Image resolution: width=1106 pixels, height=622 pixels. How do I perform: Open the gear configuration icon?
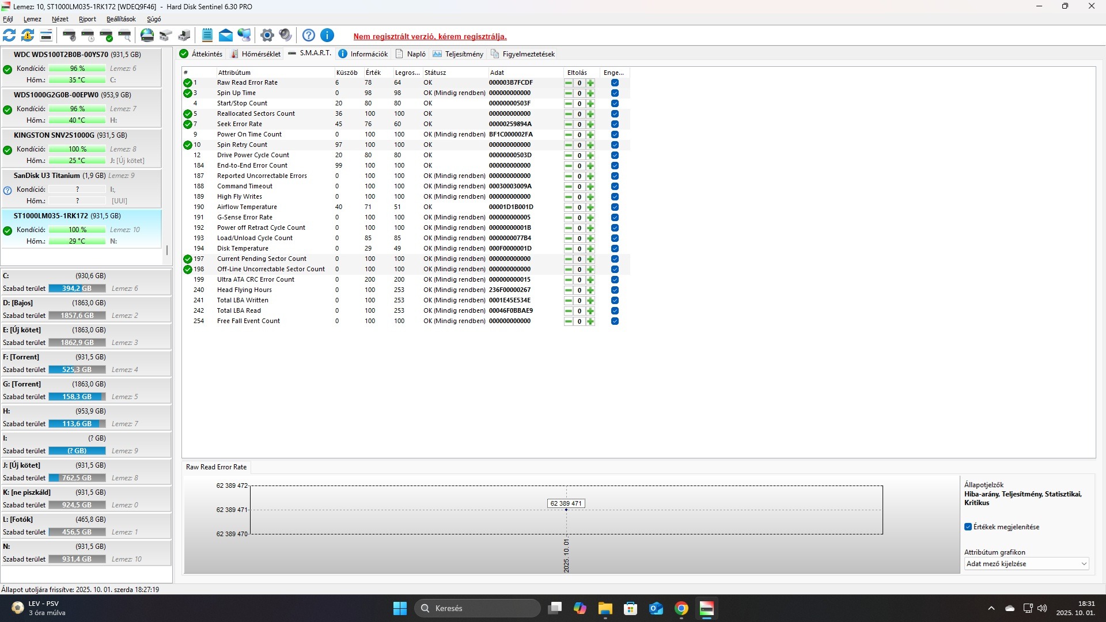[267, 36]
